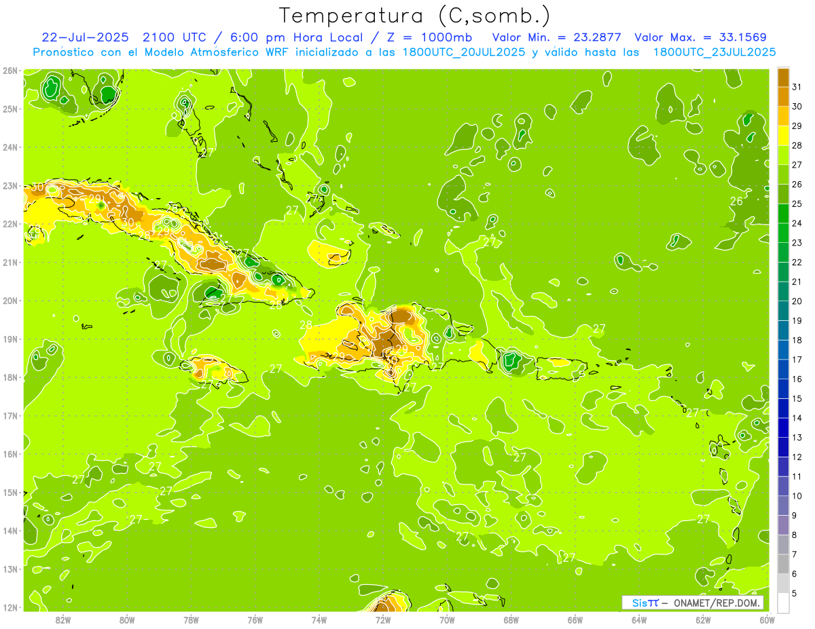Screen dimensions: 815x629
Task: Click the Temperatura (C,somb.) title
Action: point(415,16)
